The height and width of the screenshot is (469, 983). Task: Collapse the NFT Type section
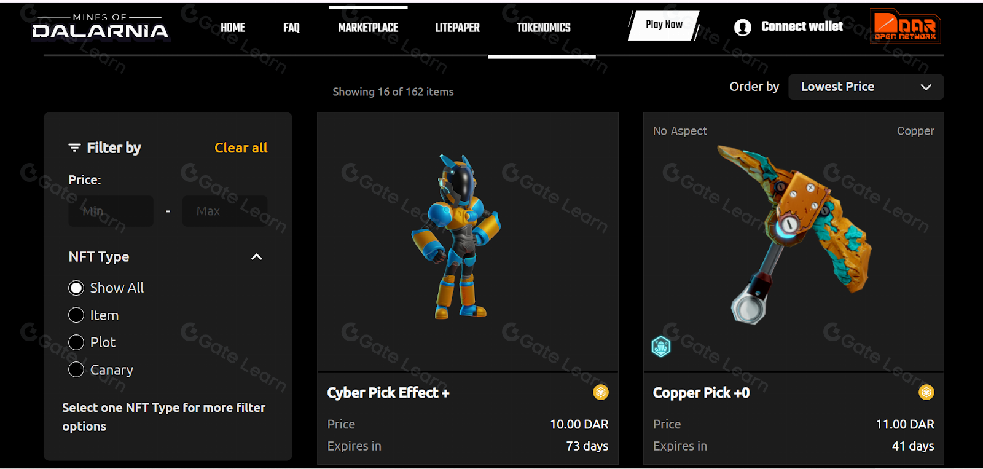pyautogui.click(x=257, y=257)
